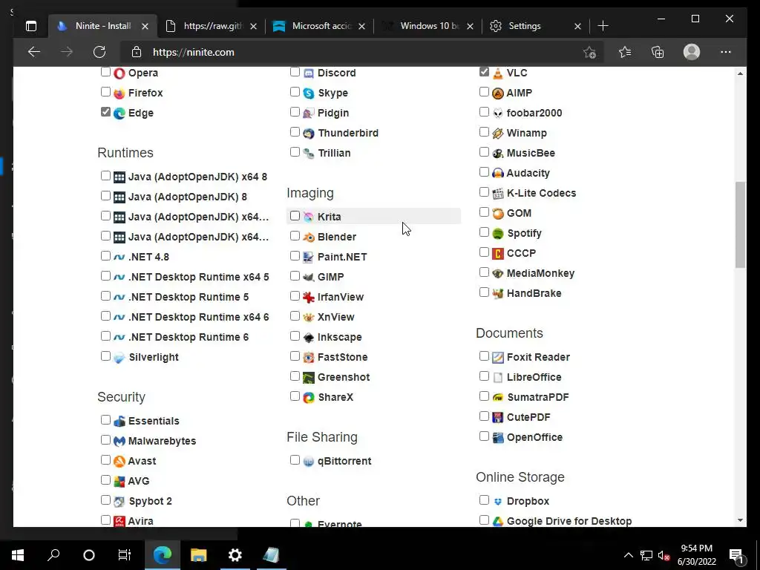Click the Inkscape icon
760x570 pixels.
pyautogui.click(x=309, y=338)
